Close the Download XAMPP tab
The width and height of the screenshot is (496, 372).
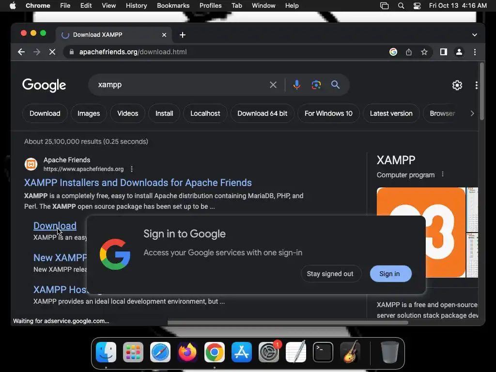coord(164,35)
